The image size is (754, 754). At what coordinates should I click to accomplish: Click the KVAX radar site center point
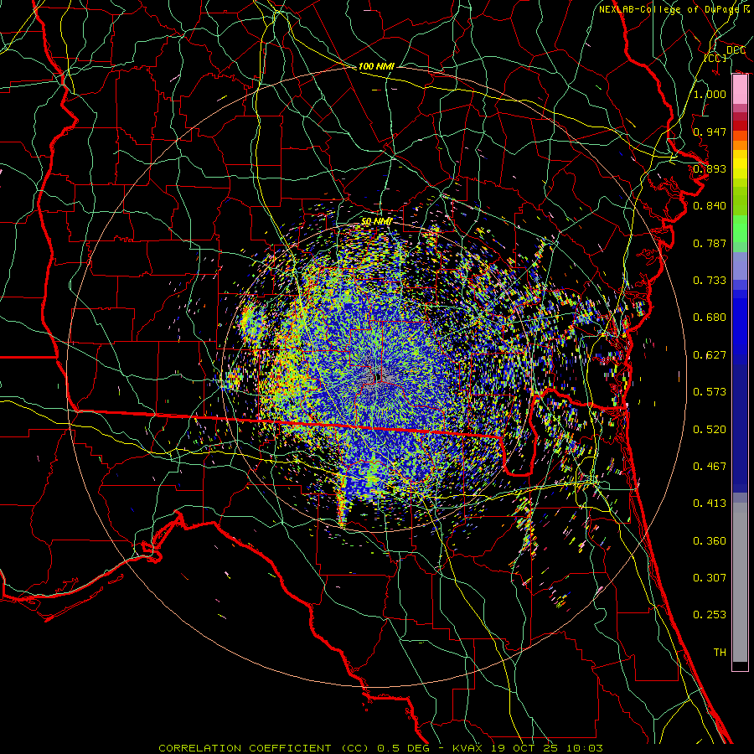pyautogui.click(x=378, y=377)
